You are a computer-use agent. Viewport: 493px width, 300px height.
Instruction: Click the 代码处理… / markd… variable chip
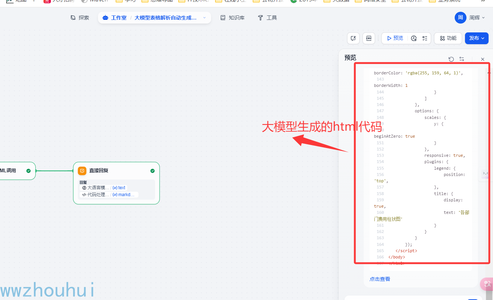(x=109, y=195)
